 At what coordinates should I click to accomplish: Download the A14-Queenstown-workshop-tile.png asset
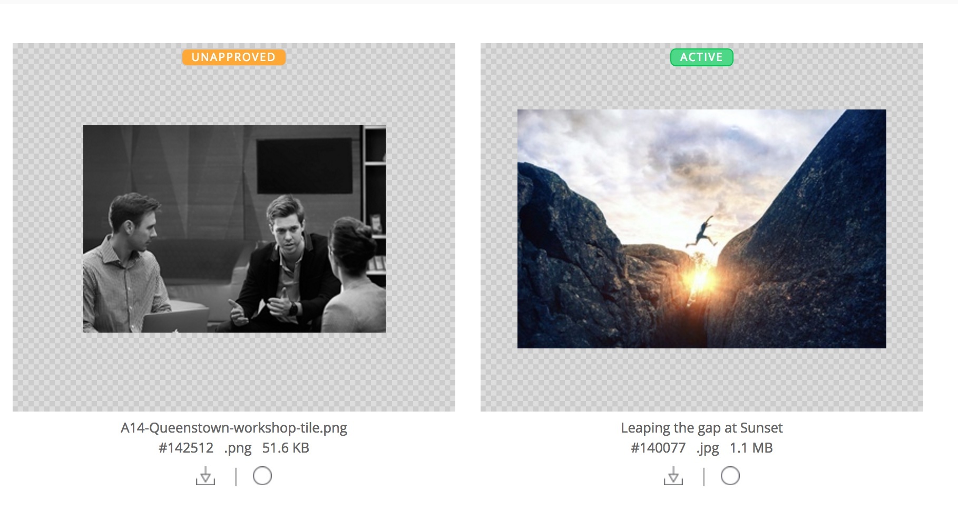click(206, 476)
